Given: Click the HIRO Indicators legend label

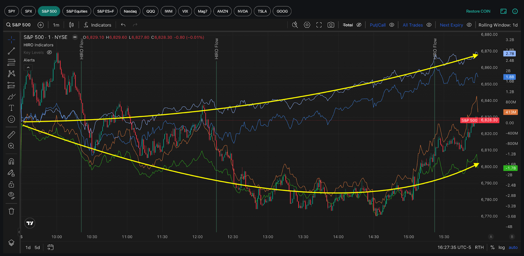Looking at the screenshot, I should coord(38,45).
